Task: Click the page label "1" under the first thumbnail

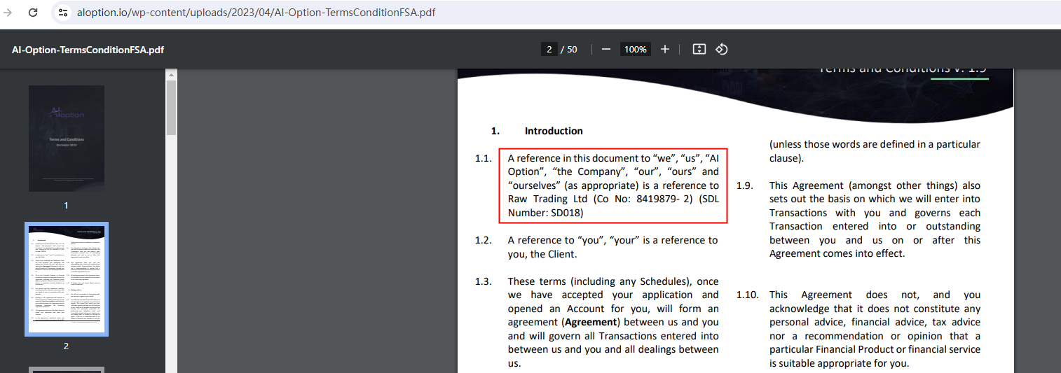Action: pyautogui.click(x=67, y=206)
